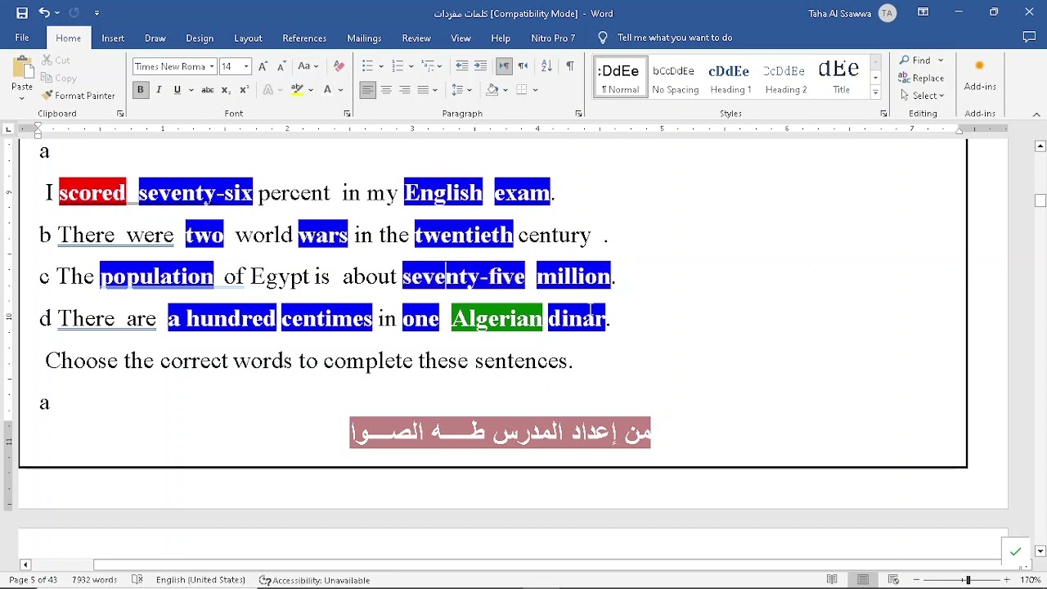Image resolution: width=1047 pixels, height=589 pixels.
Task: Open Ribbon Display Options icon
Action: click(923, 13)
